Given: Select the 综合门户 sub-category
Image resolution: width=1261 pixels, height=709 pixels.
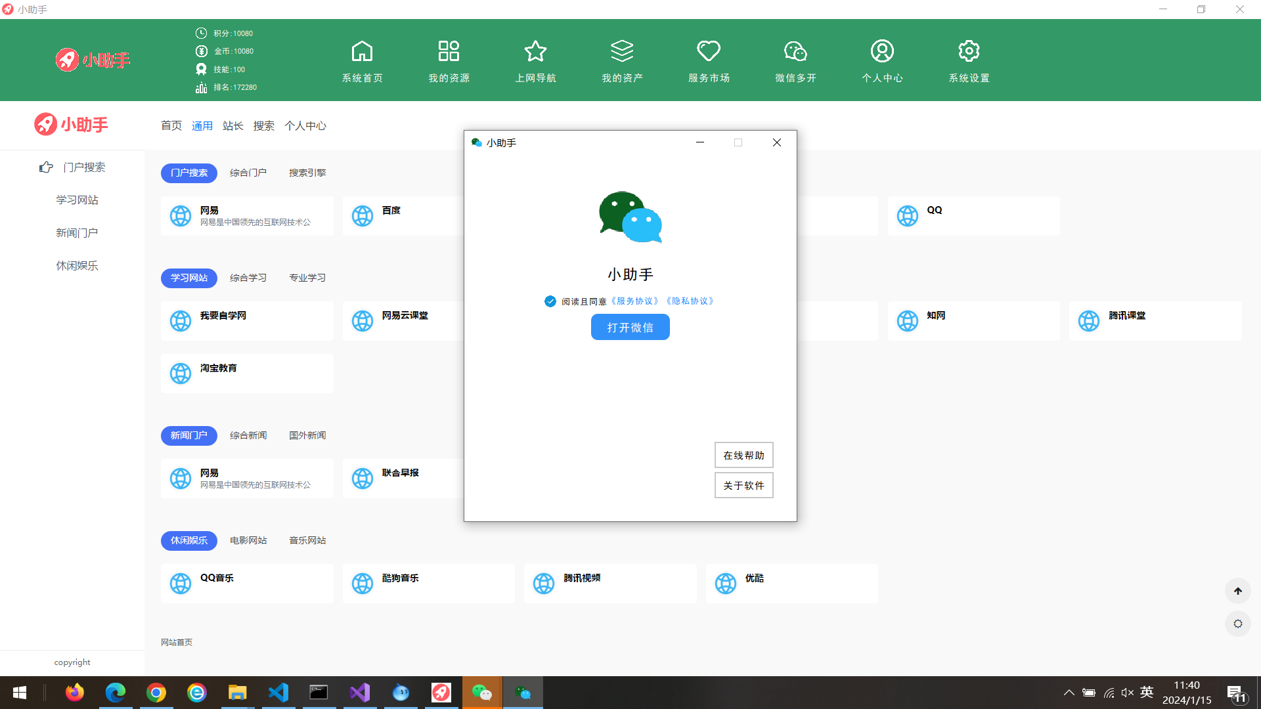Looking at the screenshot, I should coord(248,173).
